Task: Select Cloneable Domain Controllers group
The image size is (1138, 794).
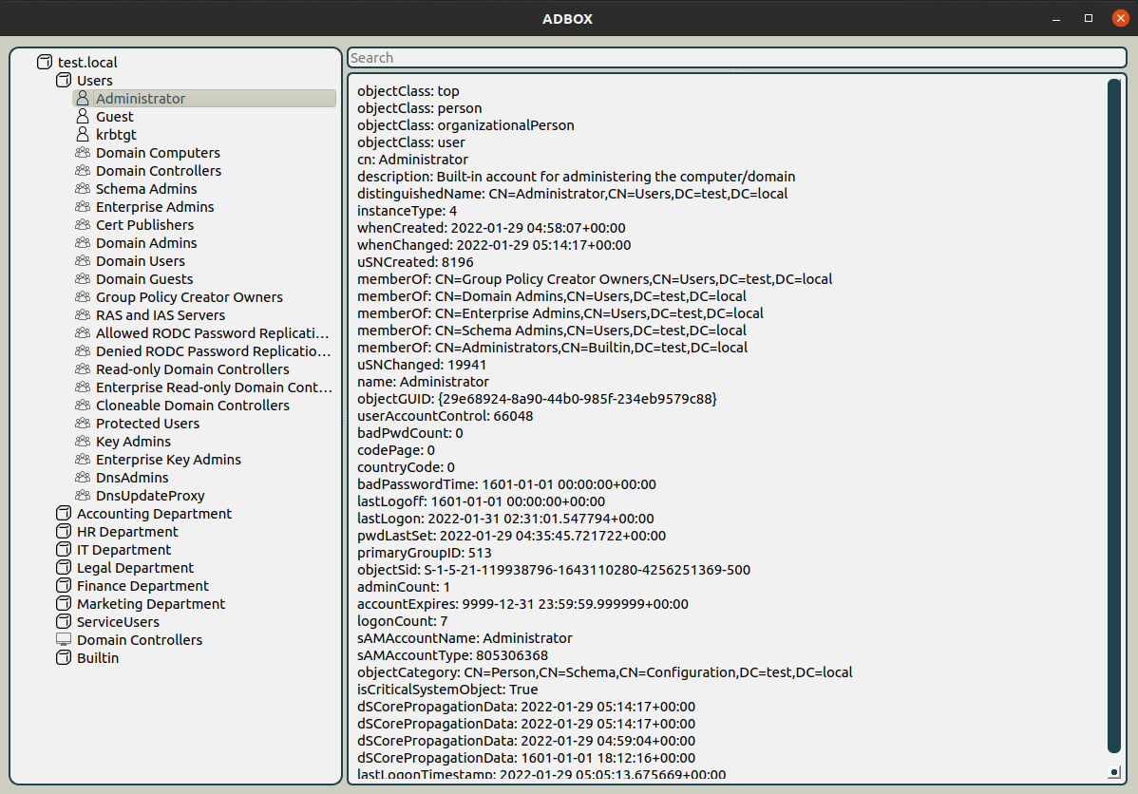Action: [x=192, y=406]
